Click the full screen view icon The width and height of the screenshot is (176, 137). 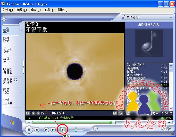click(121, 113)
